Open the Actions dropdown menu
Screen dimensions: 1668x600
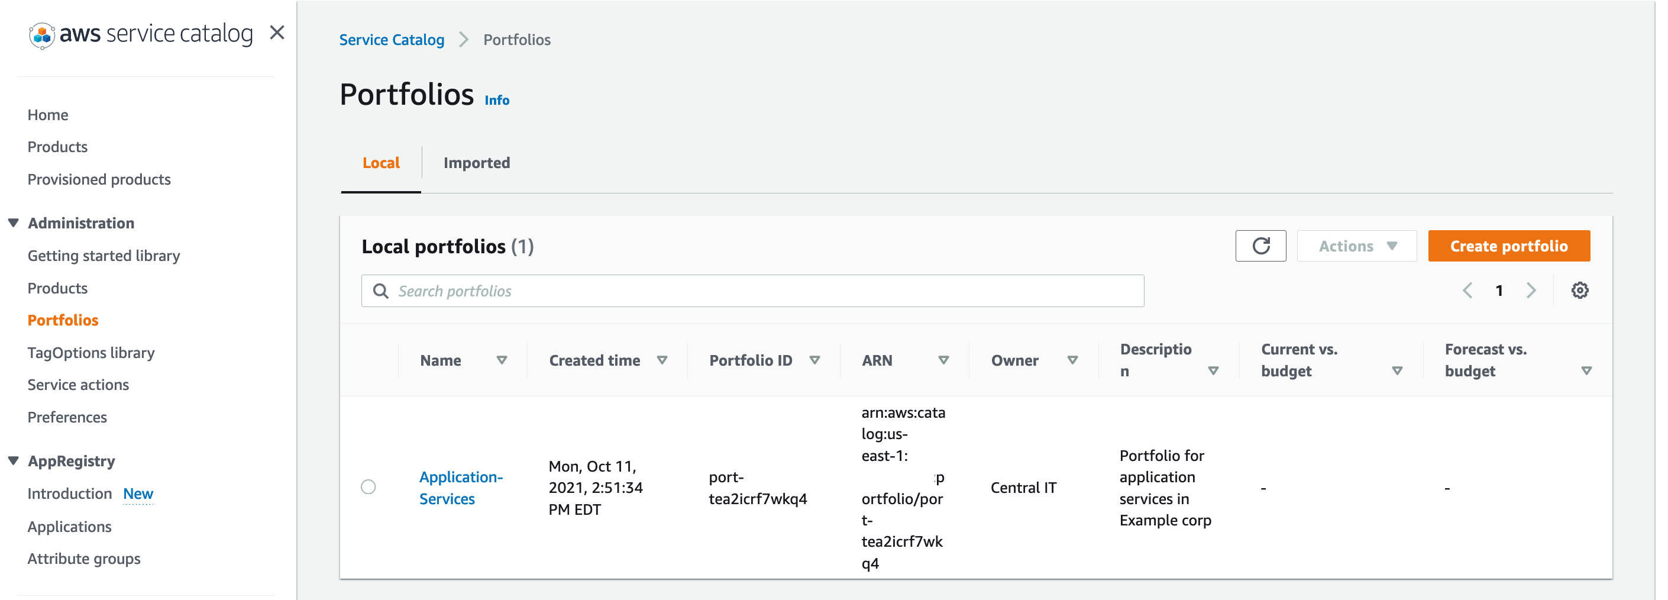pos(1356,246)
